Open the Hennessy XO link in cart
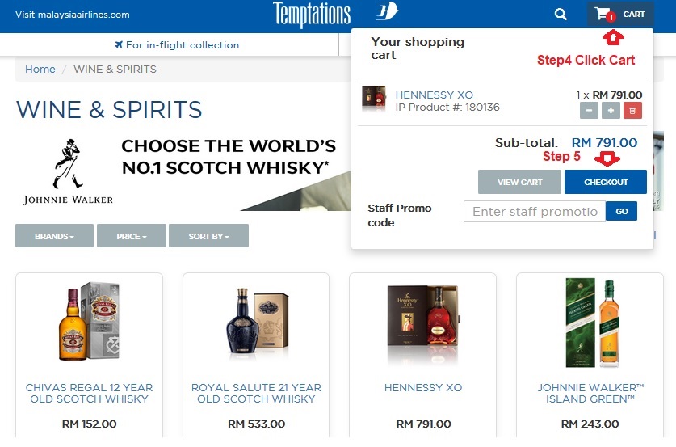 tap(434, 95)
